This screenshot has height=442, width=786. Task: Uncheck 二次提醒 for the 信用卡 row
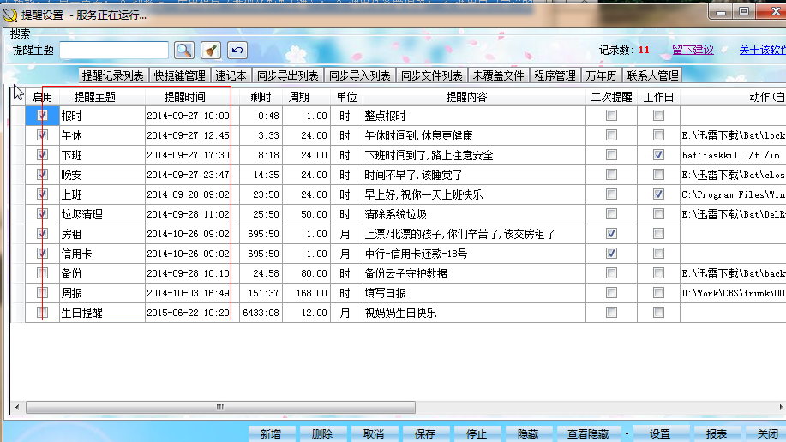[x=611, y=253]
